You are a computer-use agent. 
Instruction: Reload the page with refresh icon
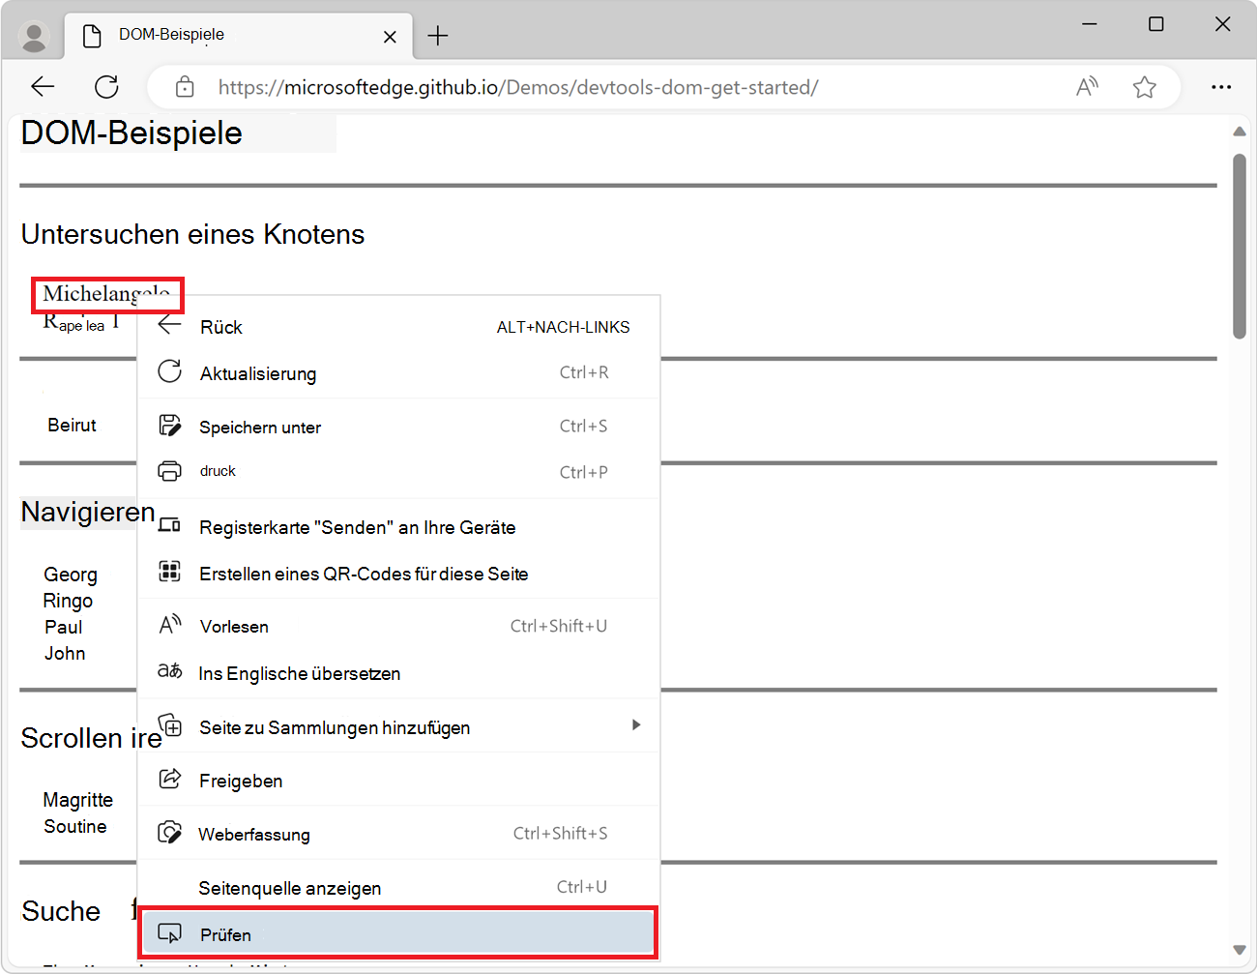[x=106, y=87]
